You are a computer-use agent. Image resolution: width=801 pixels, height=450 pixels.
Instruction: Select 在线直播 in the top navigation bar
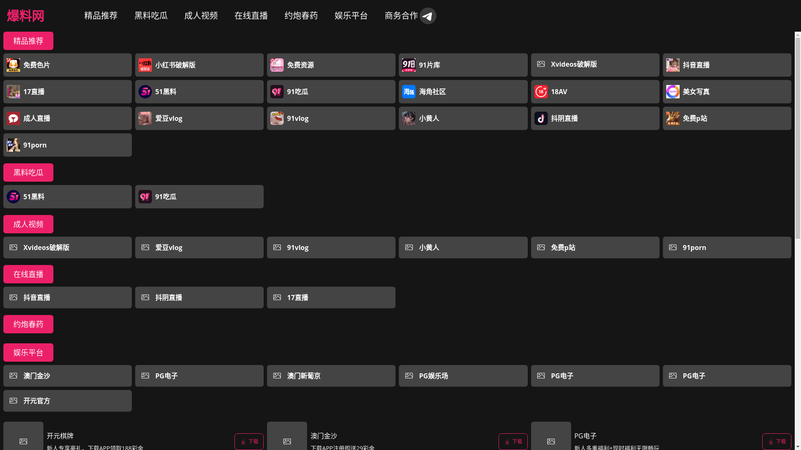[251, 16]
